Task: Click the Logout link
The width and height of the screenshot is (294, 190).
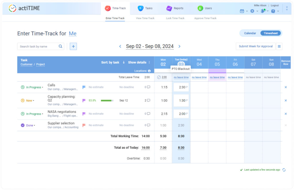Action: coord(274,5)
